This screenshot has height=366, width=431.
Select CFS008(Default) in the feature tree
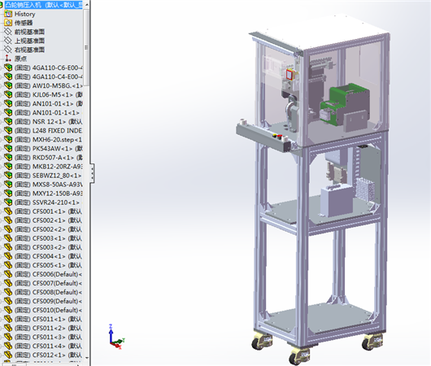click(48, 292)
